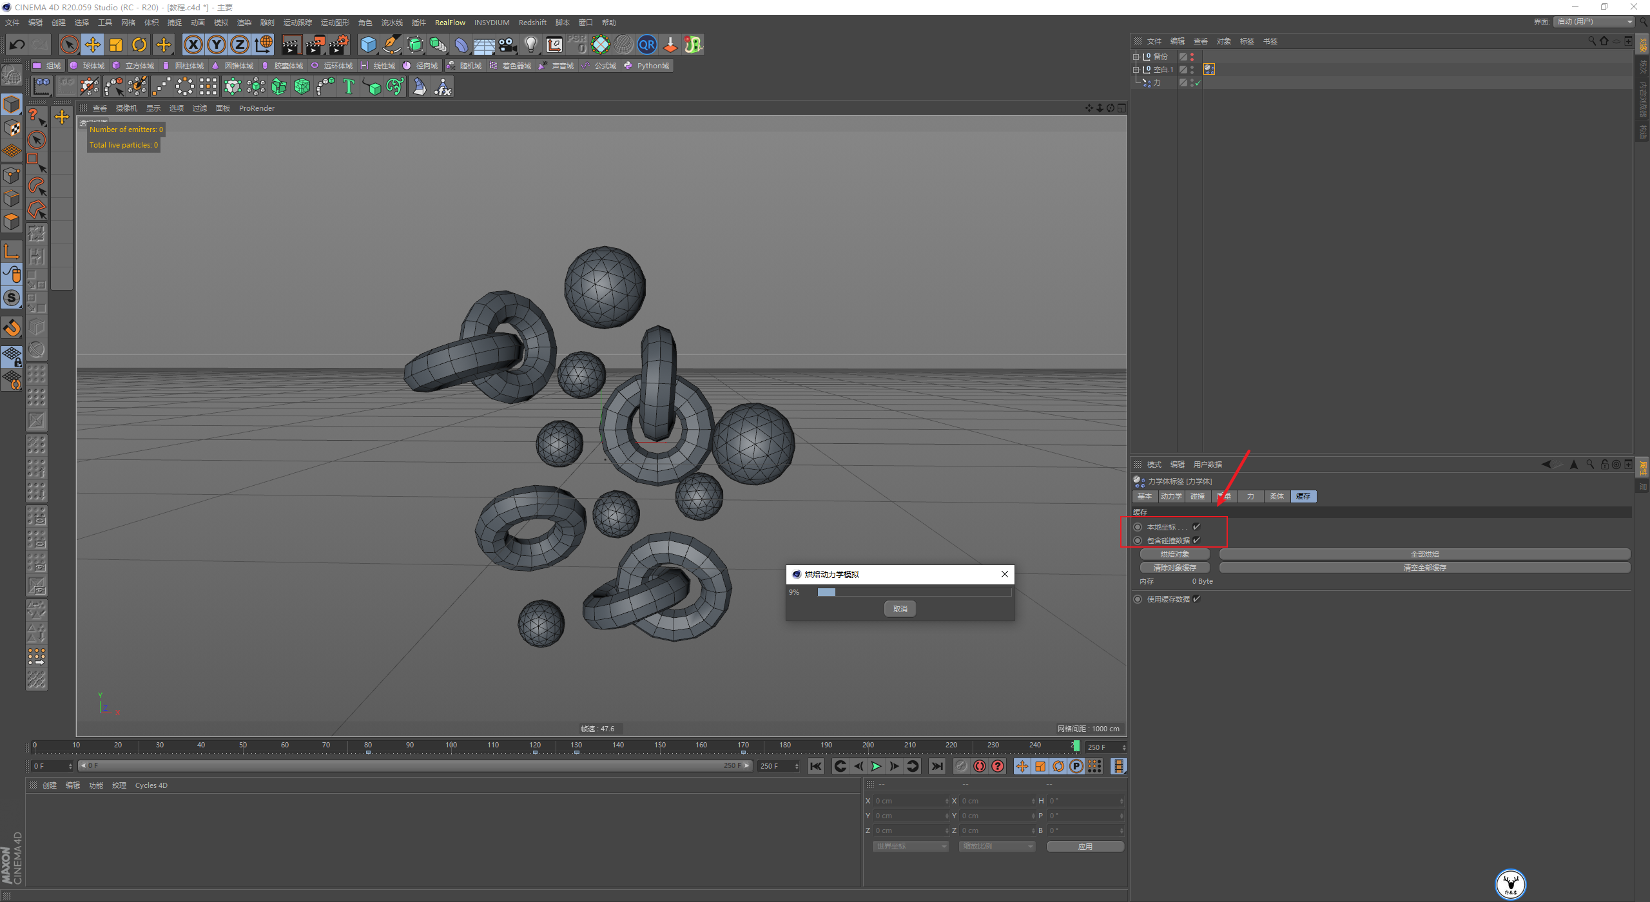Click the MoText T icon
This screenshot has height=902, width=1650.
[x=349, y=86]
